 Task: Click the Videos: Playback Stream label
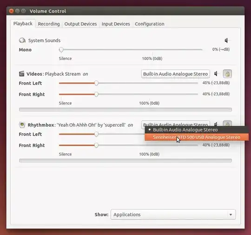coord(53,74)
